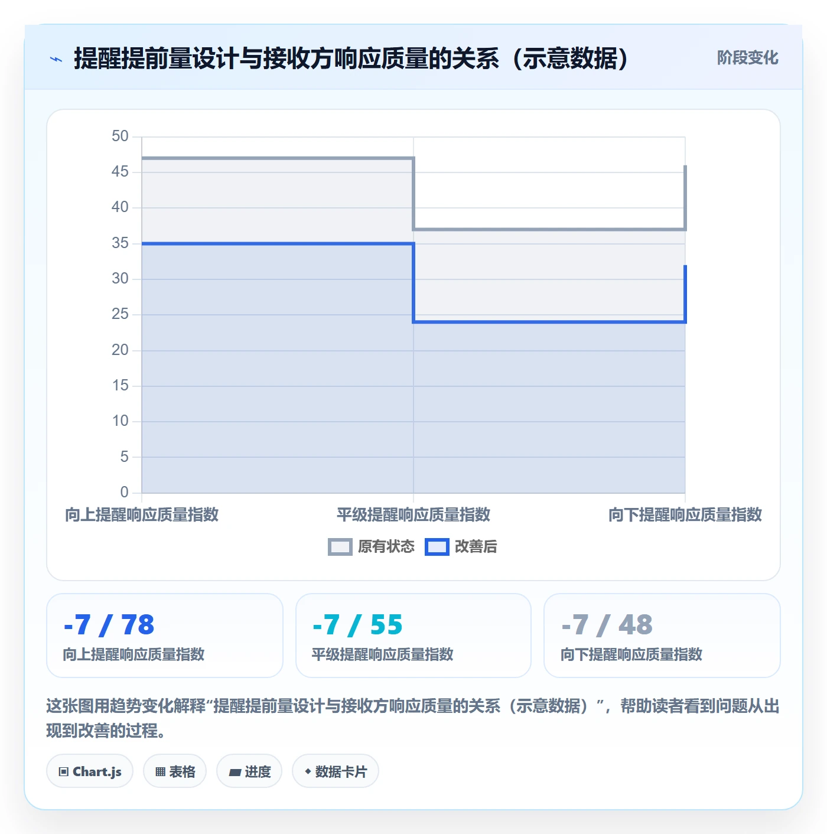Click the y-axis value 0
This screenshot has height=834, width=827.
point(124,493)
